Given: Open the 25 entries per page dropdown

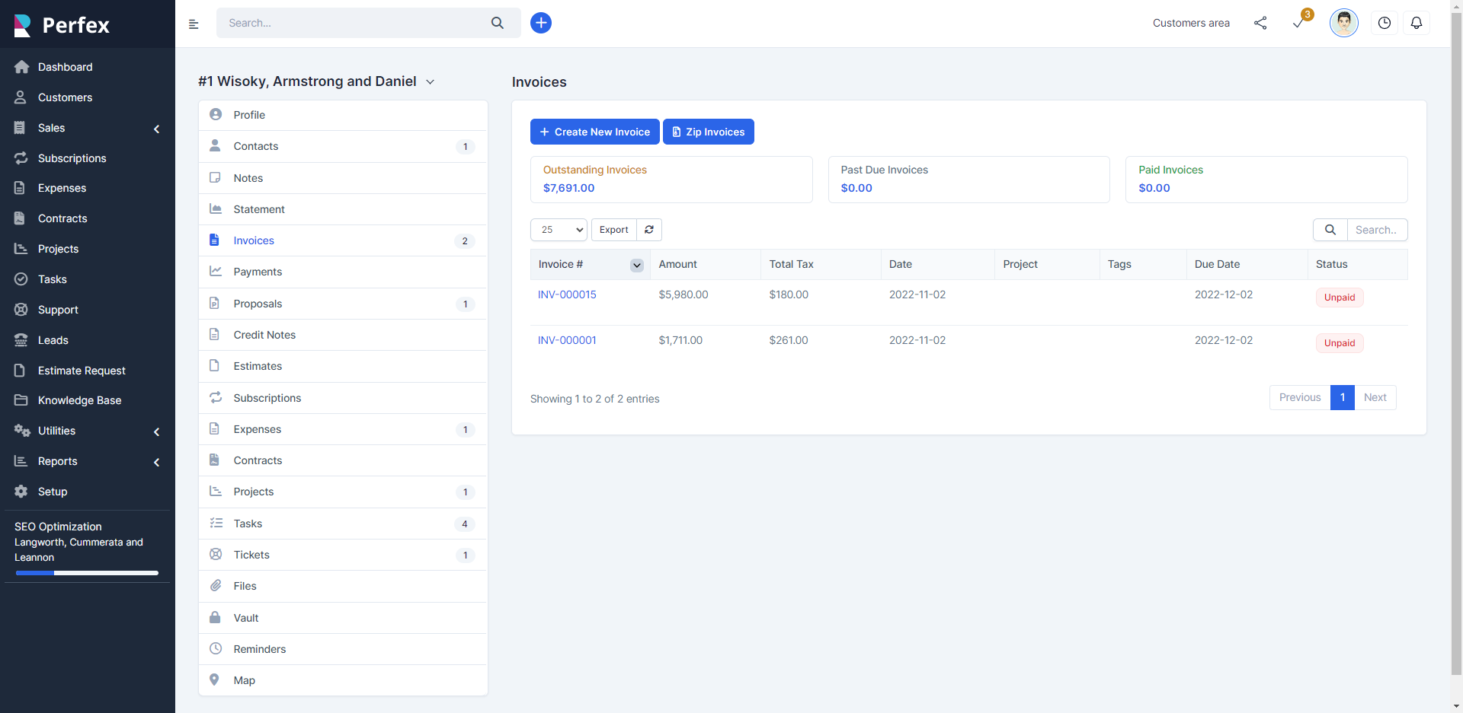Looking at the screenshot, I should point(559,230).
